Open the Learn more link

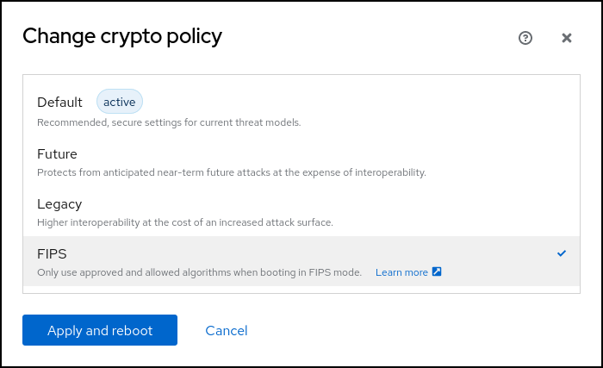tap(401, 272)
